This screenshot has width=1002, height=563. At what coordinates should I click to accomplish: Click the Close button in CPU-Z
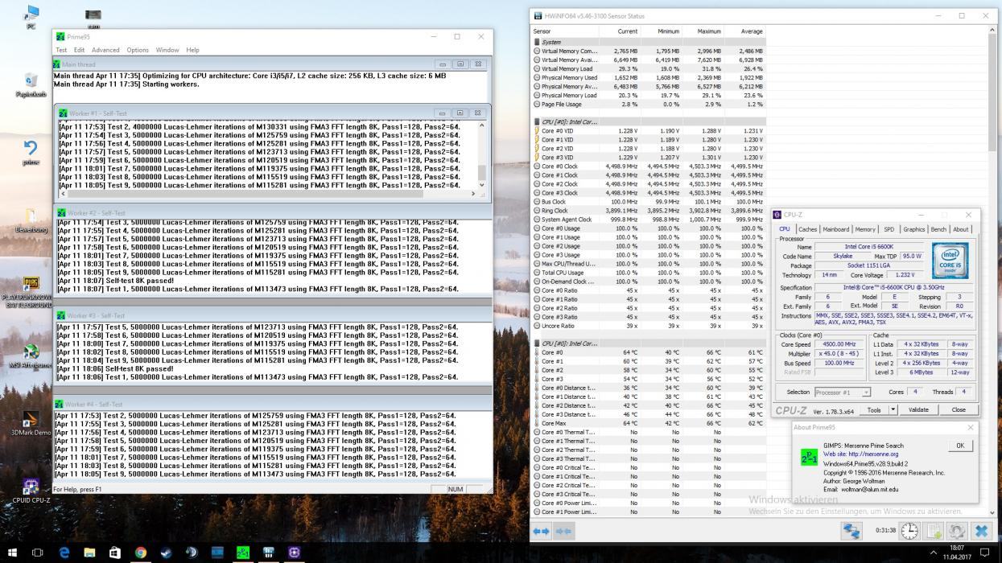tap(959, 409)
